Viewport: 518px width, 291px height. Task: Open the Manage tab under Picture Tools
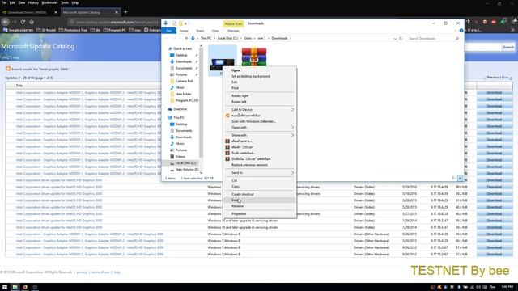tap(233, 31)
